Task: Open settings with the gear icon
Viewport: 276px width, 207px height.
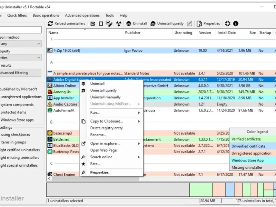Action: coord(228,23)
